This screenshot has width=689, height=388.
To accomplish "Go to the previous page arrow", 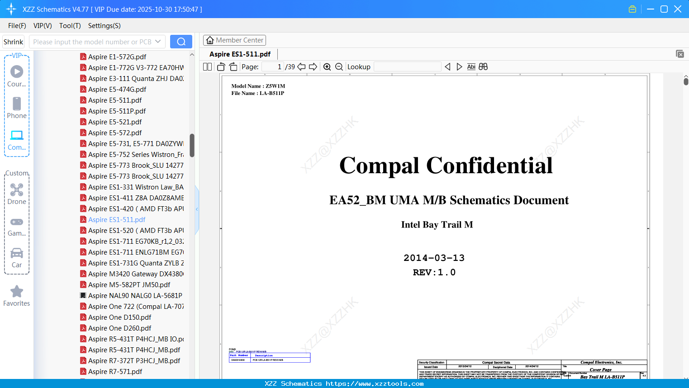I will 301,67.
